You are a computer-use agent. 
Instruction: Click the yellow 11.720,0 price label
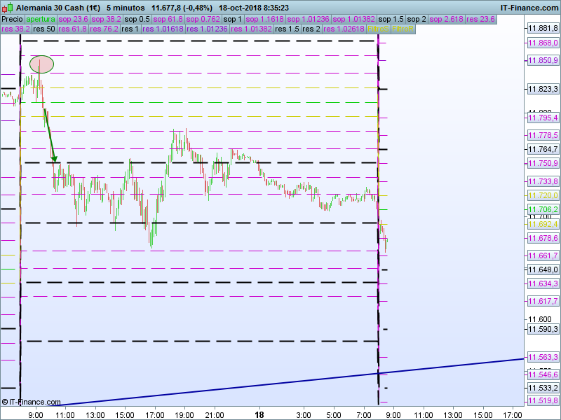[542, 196]
